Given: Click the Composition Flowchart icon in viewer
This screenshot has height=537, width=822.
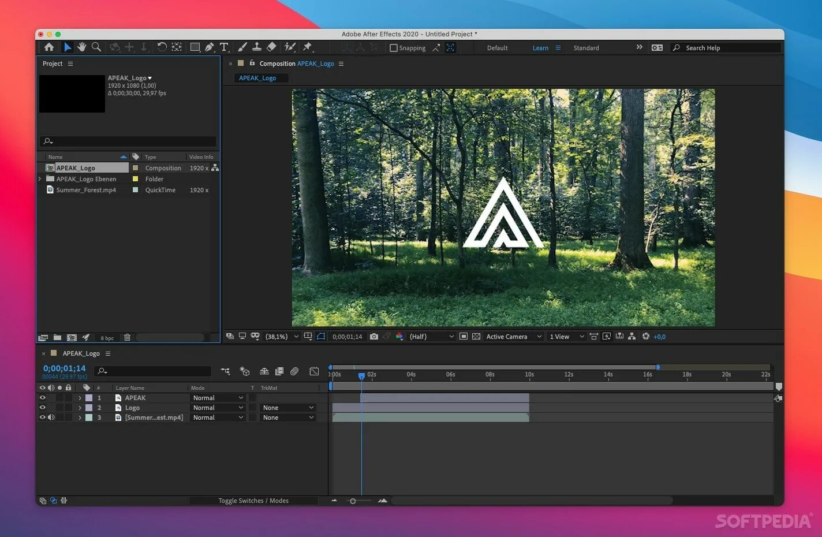Looking at the screenshot, I should [632, 337].
